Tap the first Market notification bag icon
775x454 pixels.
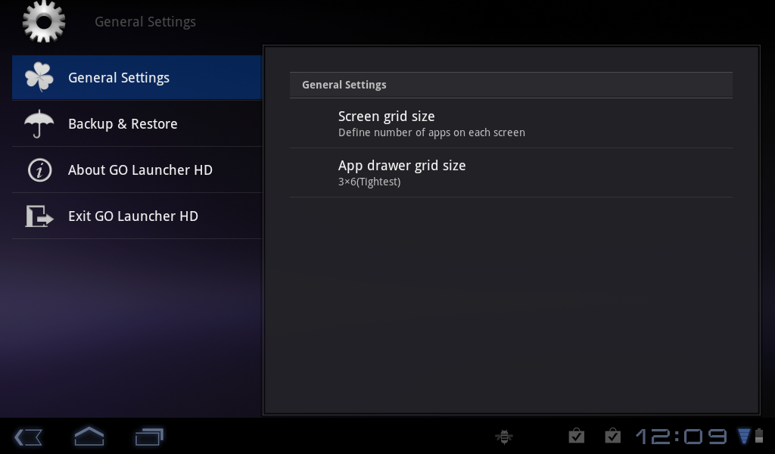coord(576,436)
